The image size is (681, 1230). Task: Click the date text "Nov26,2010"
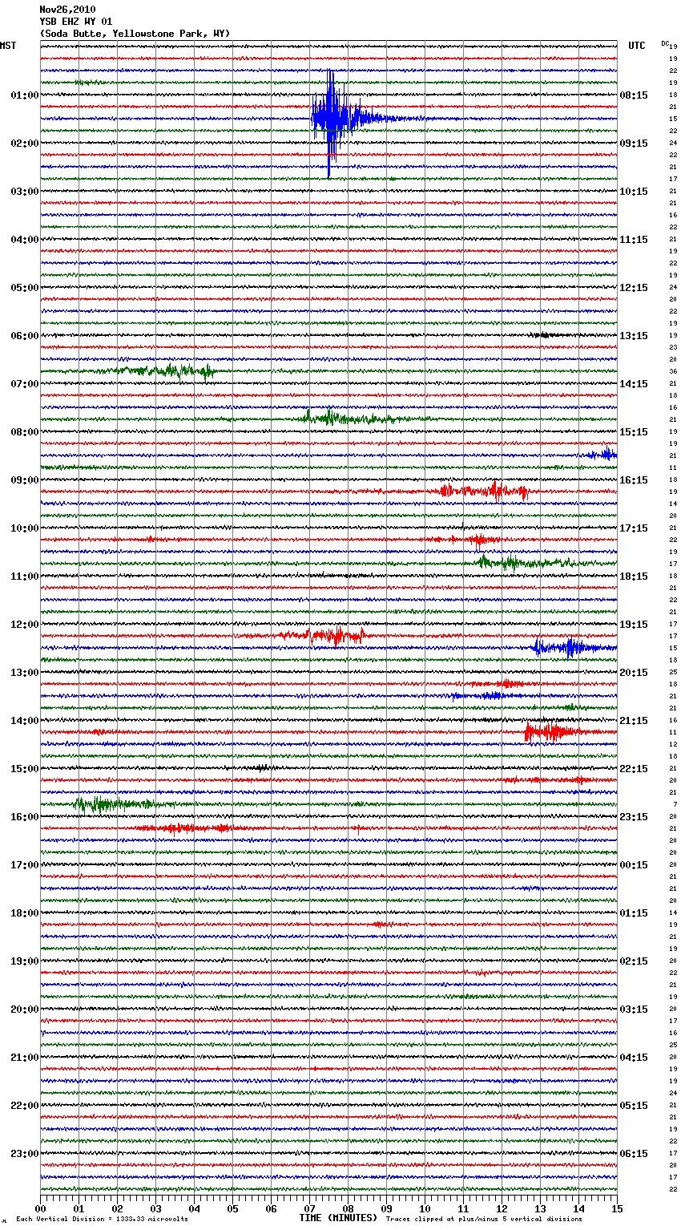click(67, 10)
